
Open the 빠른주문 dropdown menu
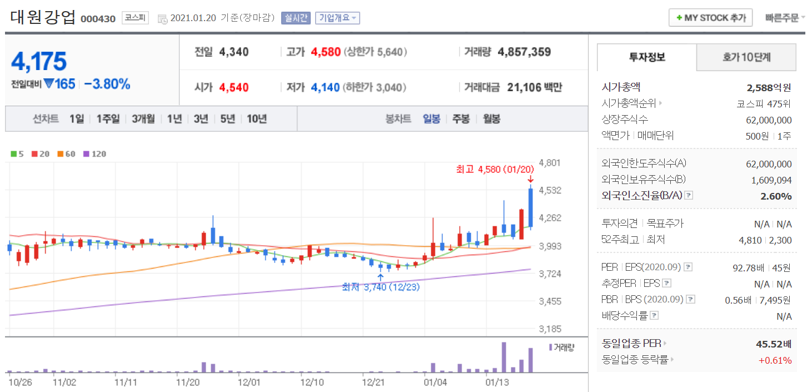click(x=785, y=18)
